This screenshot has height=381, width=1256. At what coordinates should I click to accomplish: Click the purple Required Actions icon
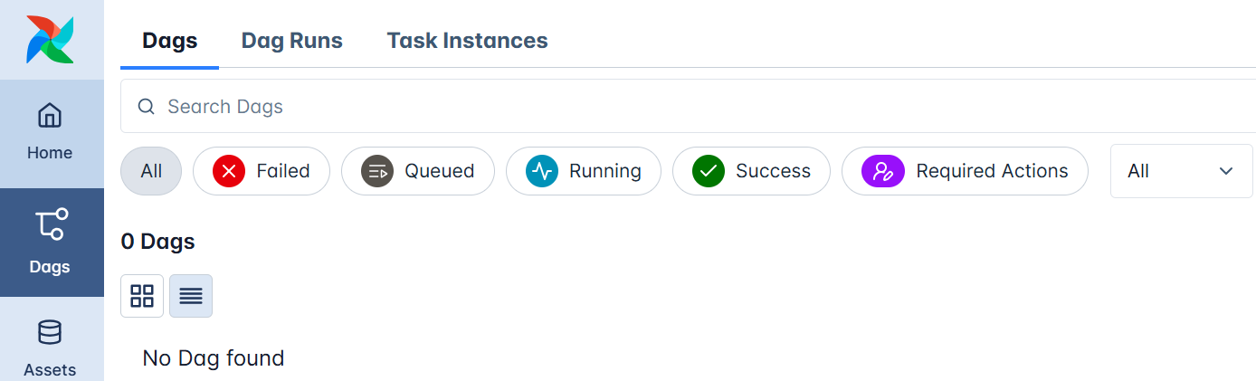878,171
